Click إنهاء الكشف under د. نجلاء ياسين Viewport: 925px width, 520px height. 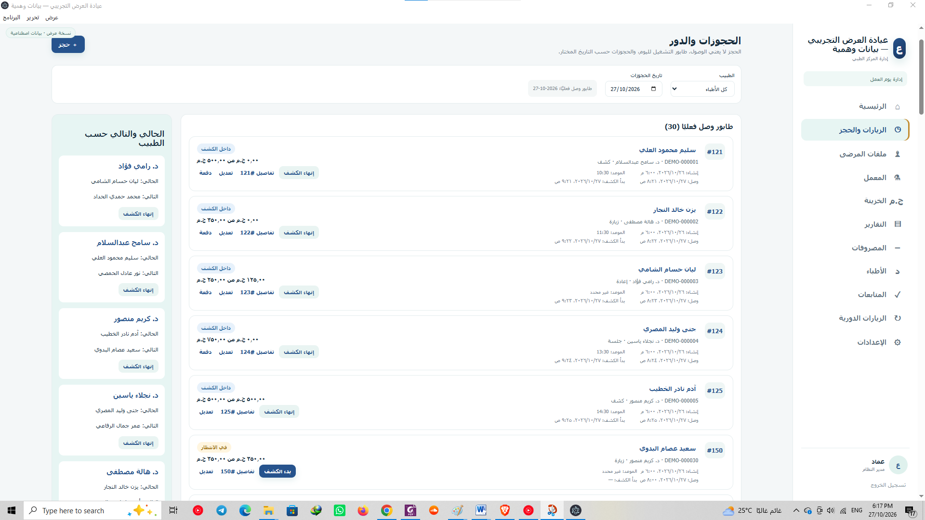tap(138, 443)
